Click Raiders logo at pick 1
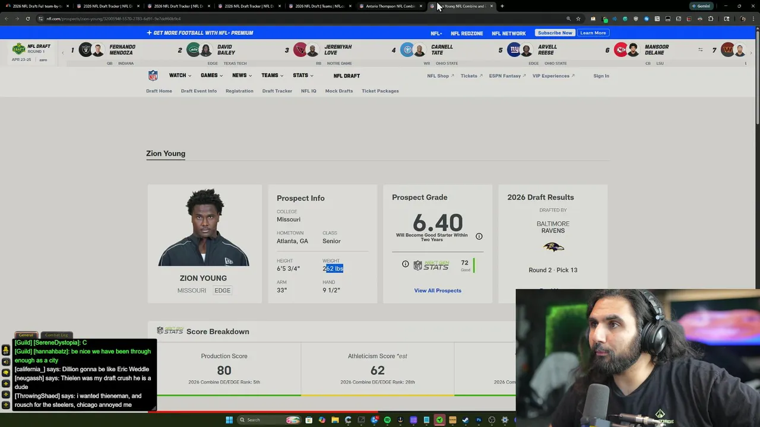Viewport: 760px width, 427px height. point(85,50)
